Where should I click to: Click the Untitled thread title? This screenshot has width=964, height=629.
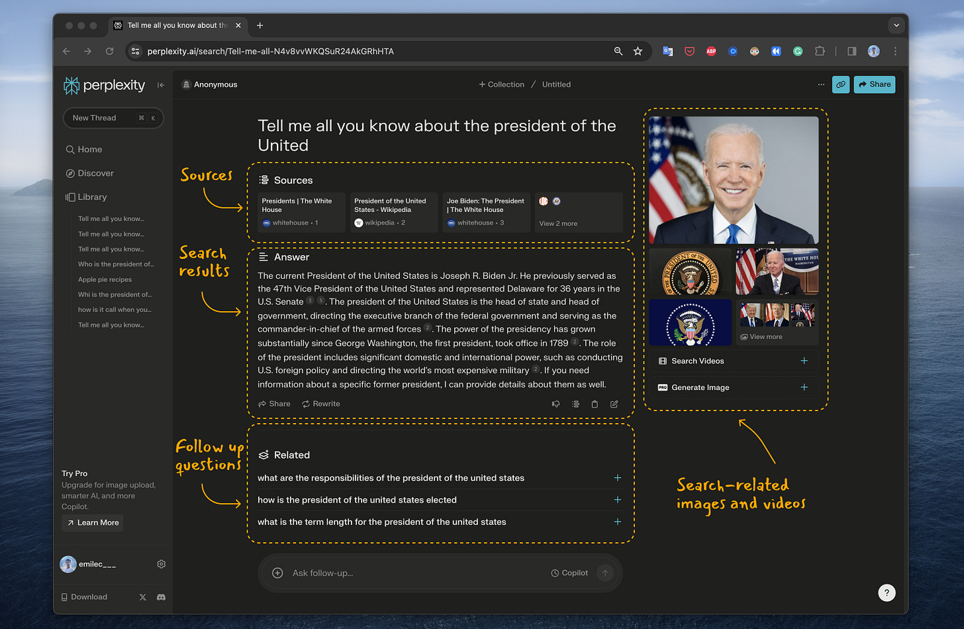[556, 85]
